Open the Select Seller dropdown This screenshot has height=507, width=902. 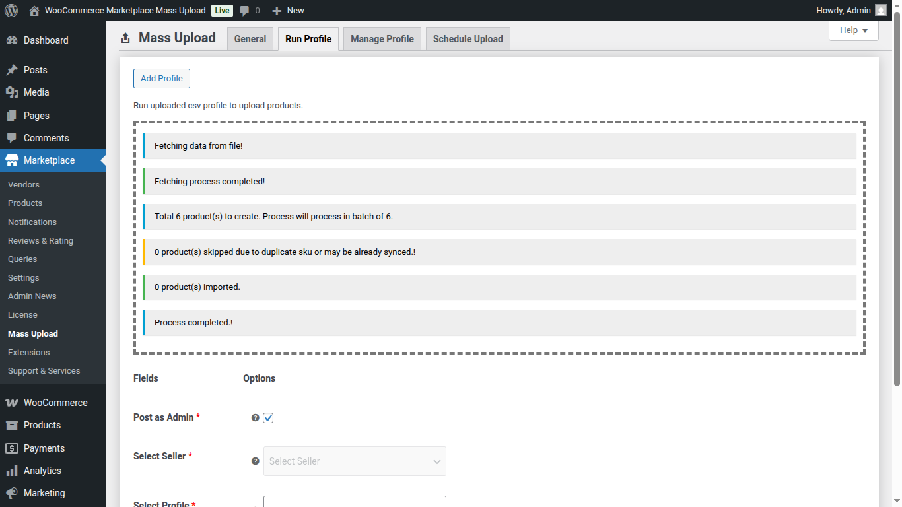point(355,461)
